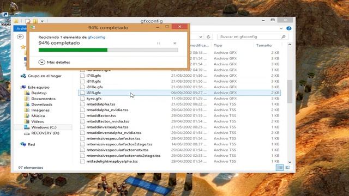Open Documentos folder in sidebar
349x196 pixels.
pyautogui.click(x=43, y=99)
